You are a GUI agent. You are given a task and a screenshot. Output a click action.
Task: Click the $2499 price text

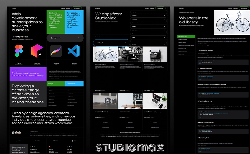pyautogui.click(x=51, y=152)
